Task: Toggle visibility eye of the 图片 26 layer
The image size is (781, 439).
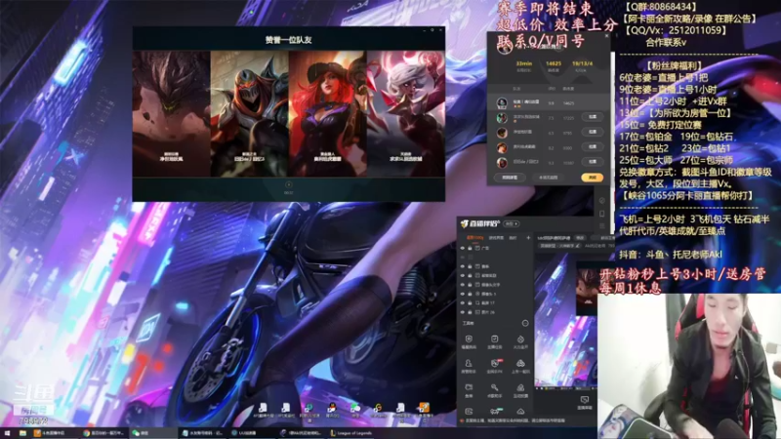Action: (x=462, y=312)
